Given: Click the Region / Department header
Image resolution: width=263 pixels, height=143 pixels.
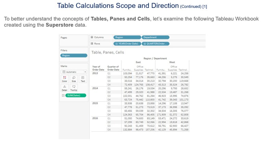Looking at the screenshot, I should click(x=155, y=58).
